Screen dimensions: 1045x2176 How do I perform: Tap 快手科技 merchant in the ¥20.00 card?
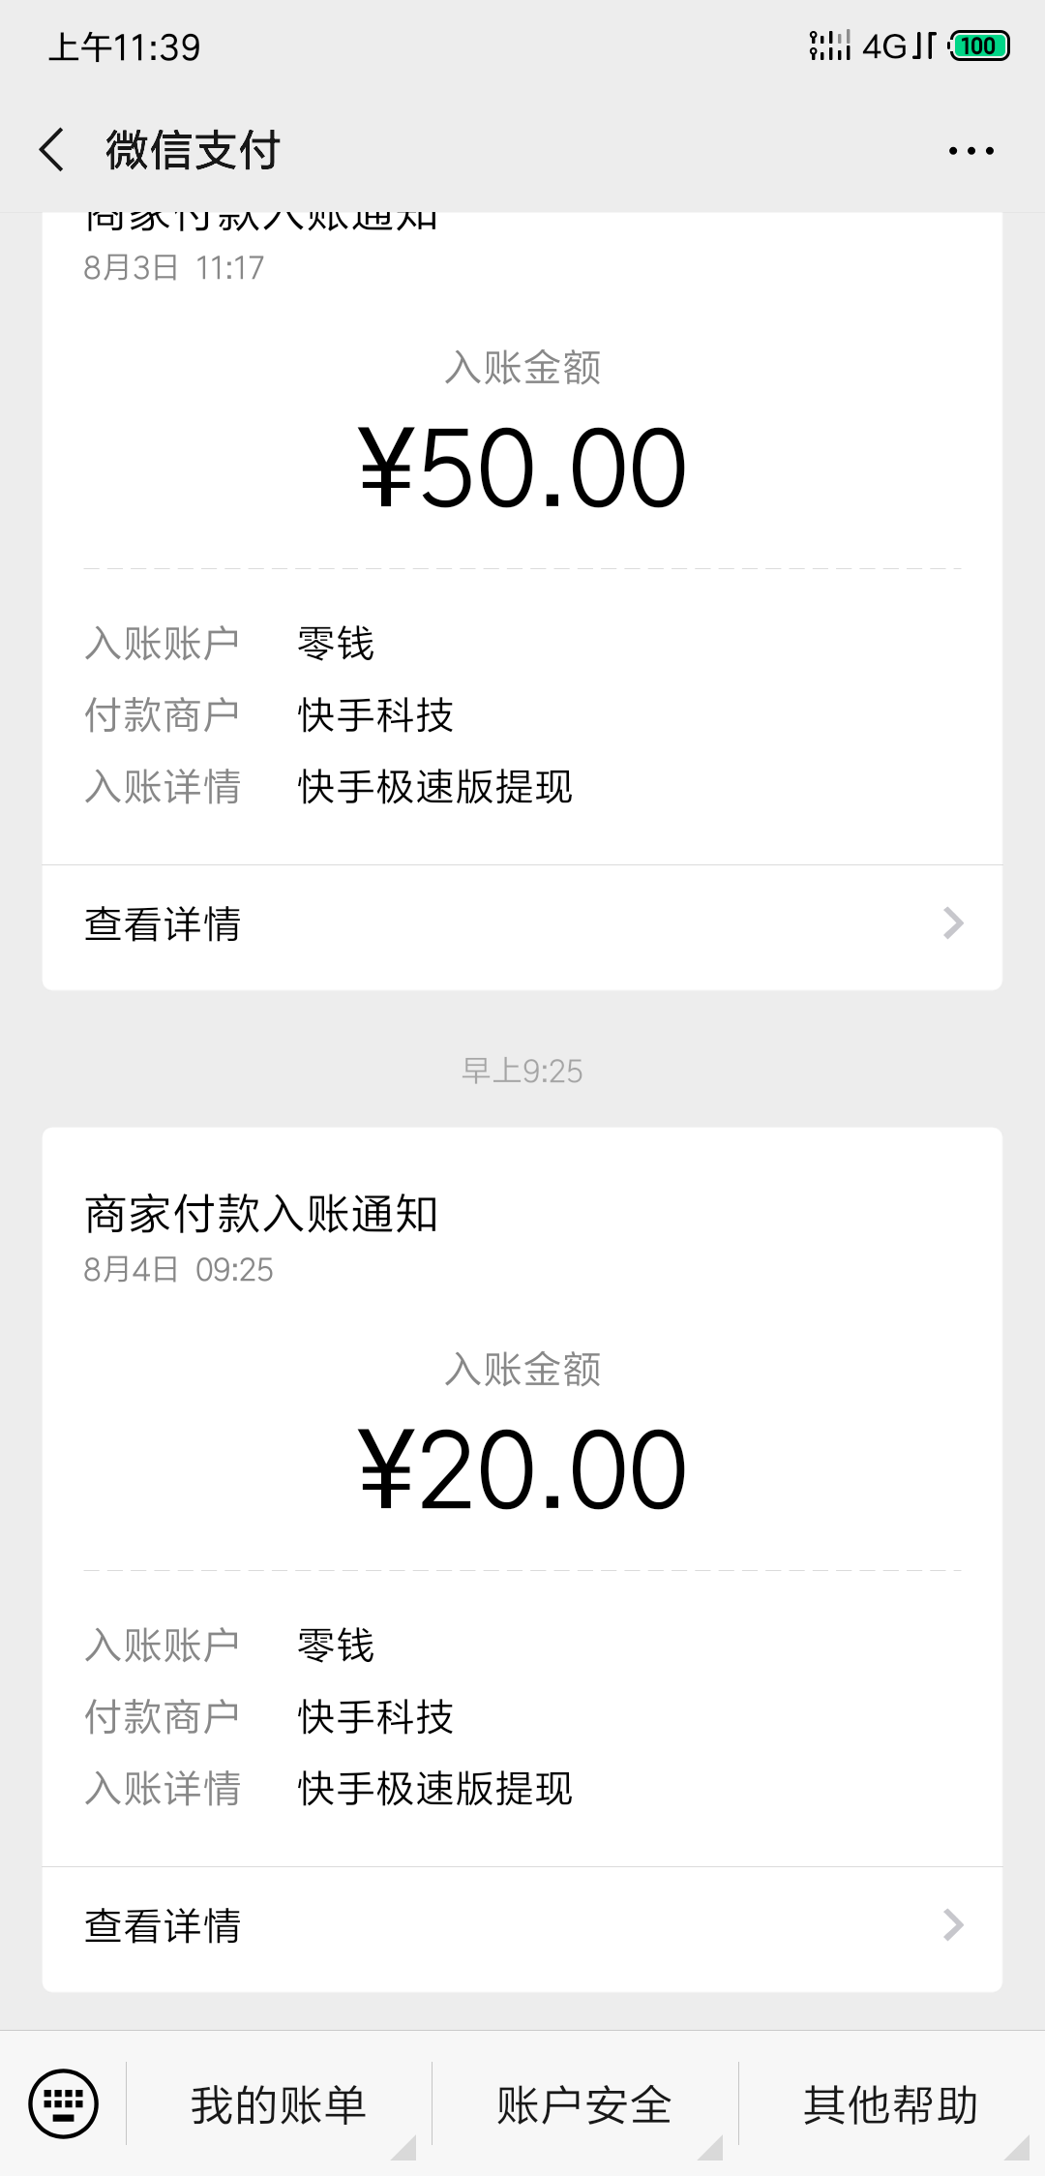pos(375,1717)
